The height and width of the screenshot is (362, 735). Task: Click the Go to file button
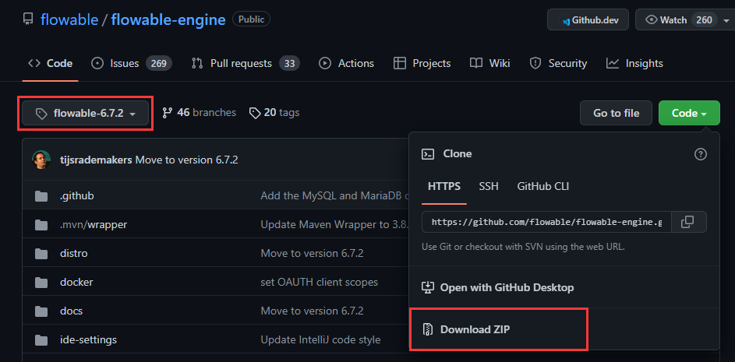(x=616, y=113)
